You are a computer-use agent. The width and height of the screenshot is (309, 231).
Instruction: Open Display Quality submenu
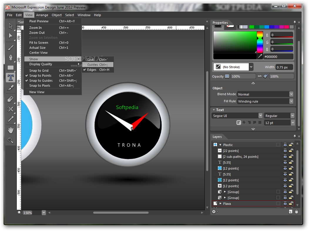click(53, 64)
